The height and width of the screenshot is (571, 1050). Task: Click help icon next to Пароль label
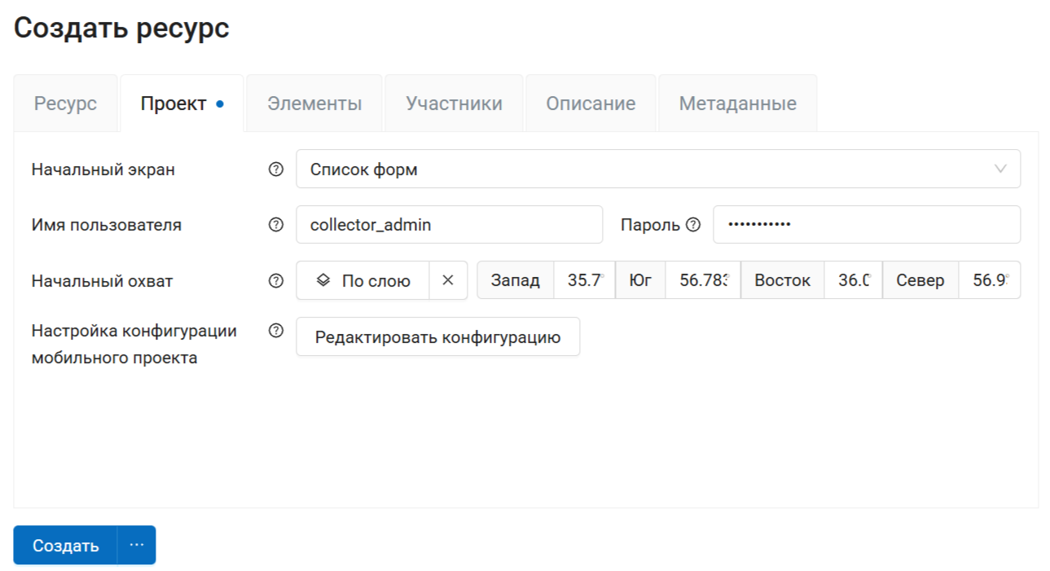[693, 225]
